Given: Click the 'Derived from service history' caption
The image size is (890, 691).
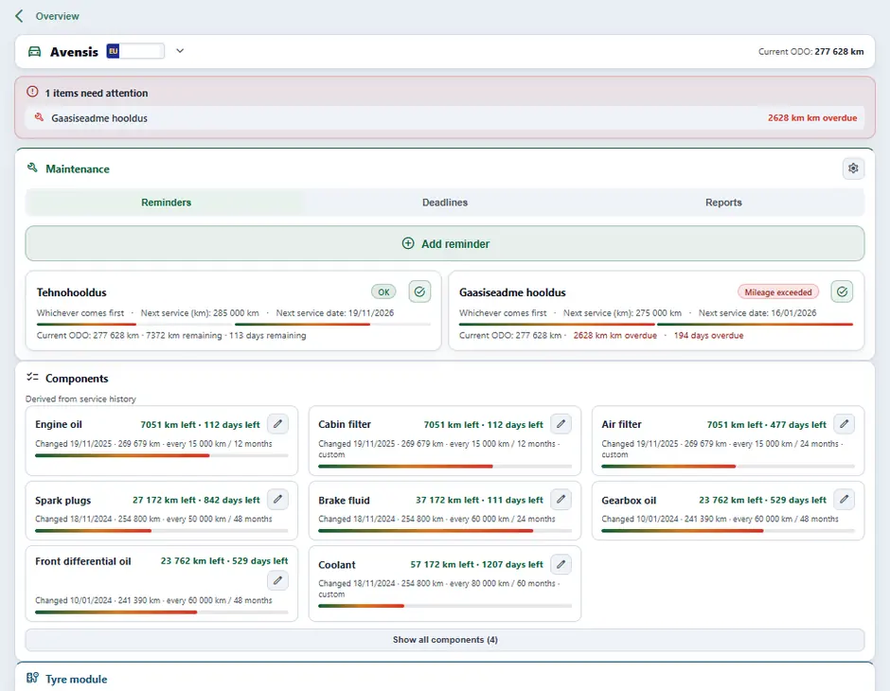Looking at the screenshot, I should click(x=80, y=399).
